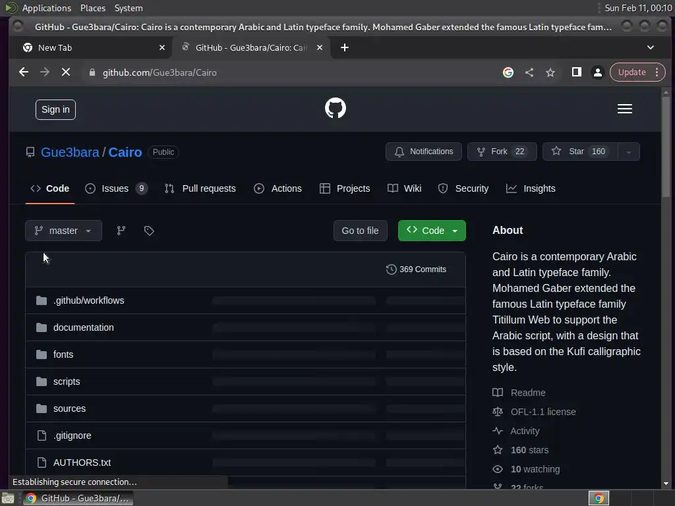Open the scripts folder

67,381
